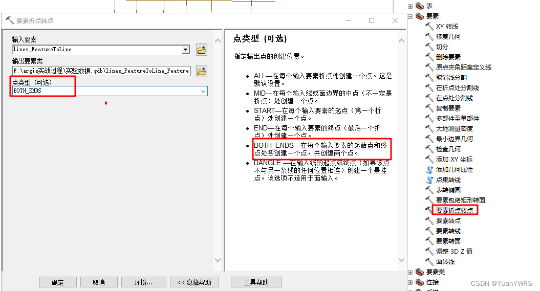
Task: Click parameter pane scroll down arrow
Action: (x=218, y=260)
